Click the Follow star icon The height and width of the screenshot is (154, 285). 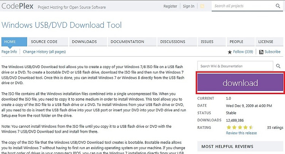pos(230,52)
